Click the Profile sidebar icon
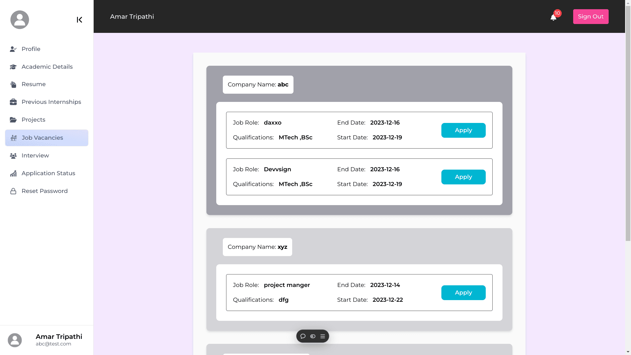This screenshot has height=355, width=631. pyautogui.click(x=13, y=49)
